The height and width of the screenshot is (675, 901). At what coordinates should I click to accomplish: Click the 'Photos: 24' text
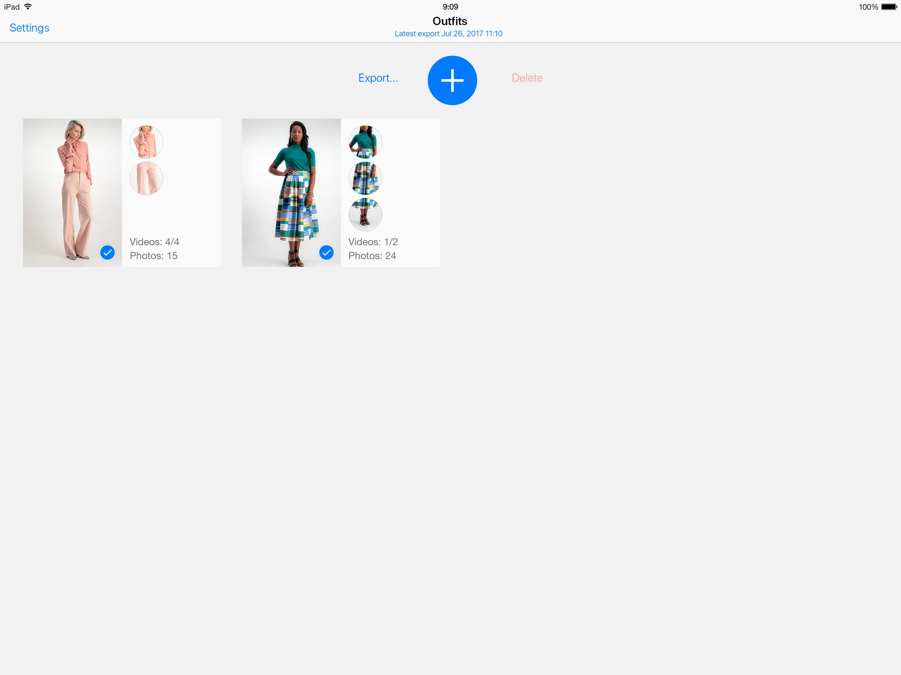coord(372,256)
